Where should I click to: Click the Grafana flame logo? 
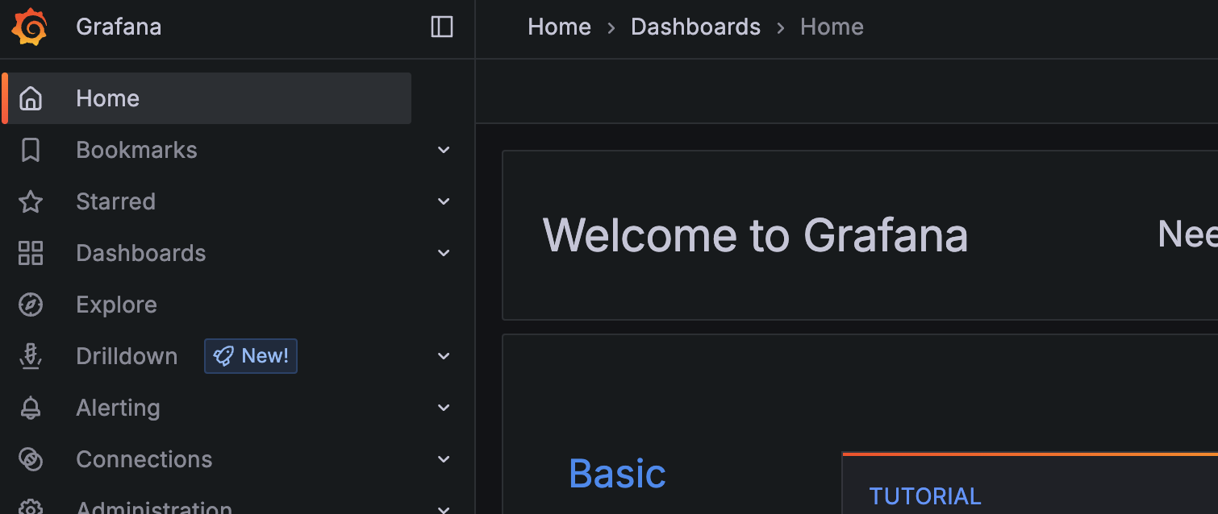click(30, 27)
